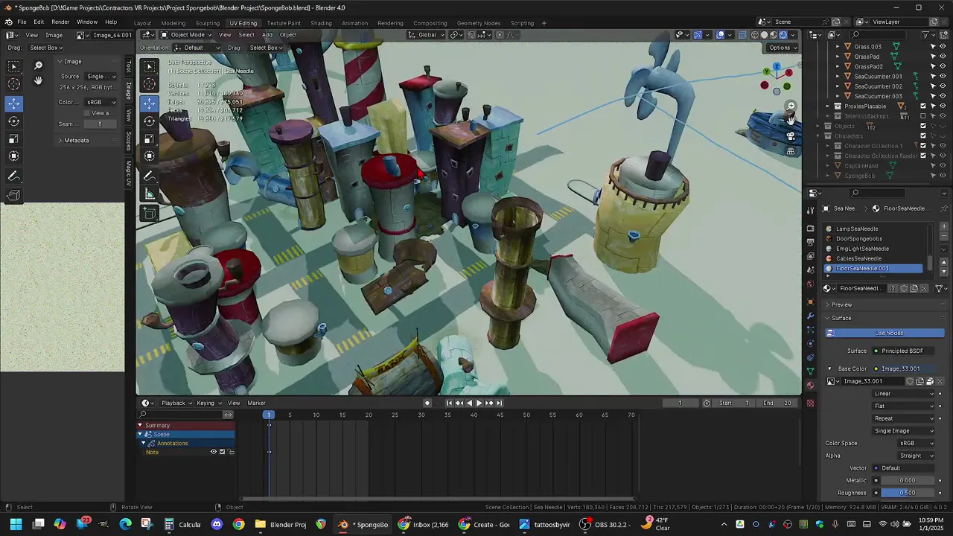Image resolution: width=953 pixels, height=536 pixels.
Task: Open the Global transform orientation dropdown
Action: point(427,35)
